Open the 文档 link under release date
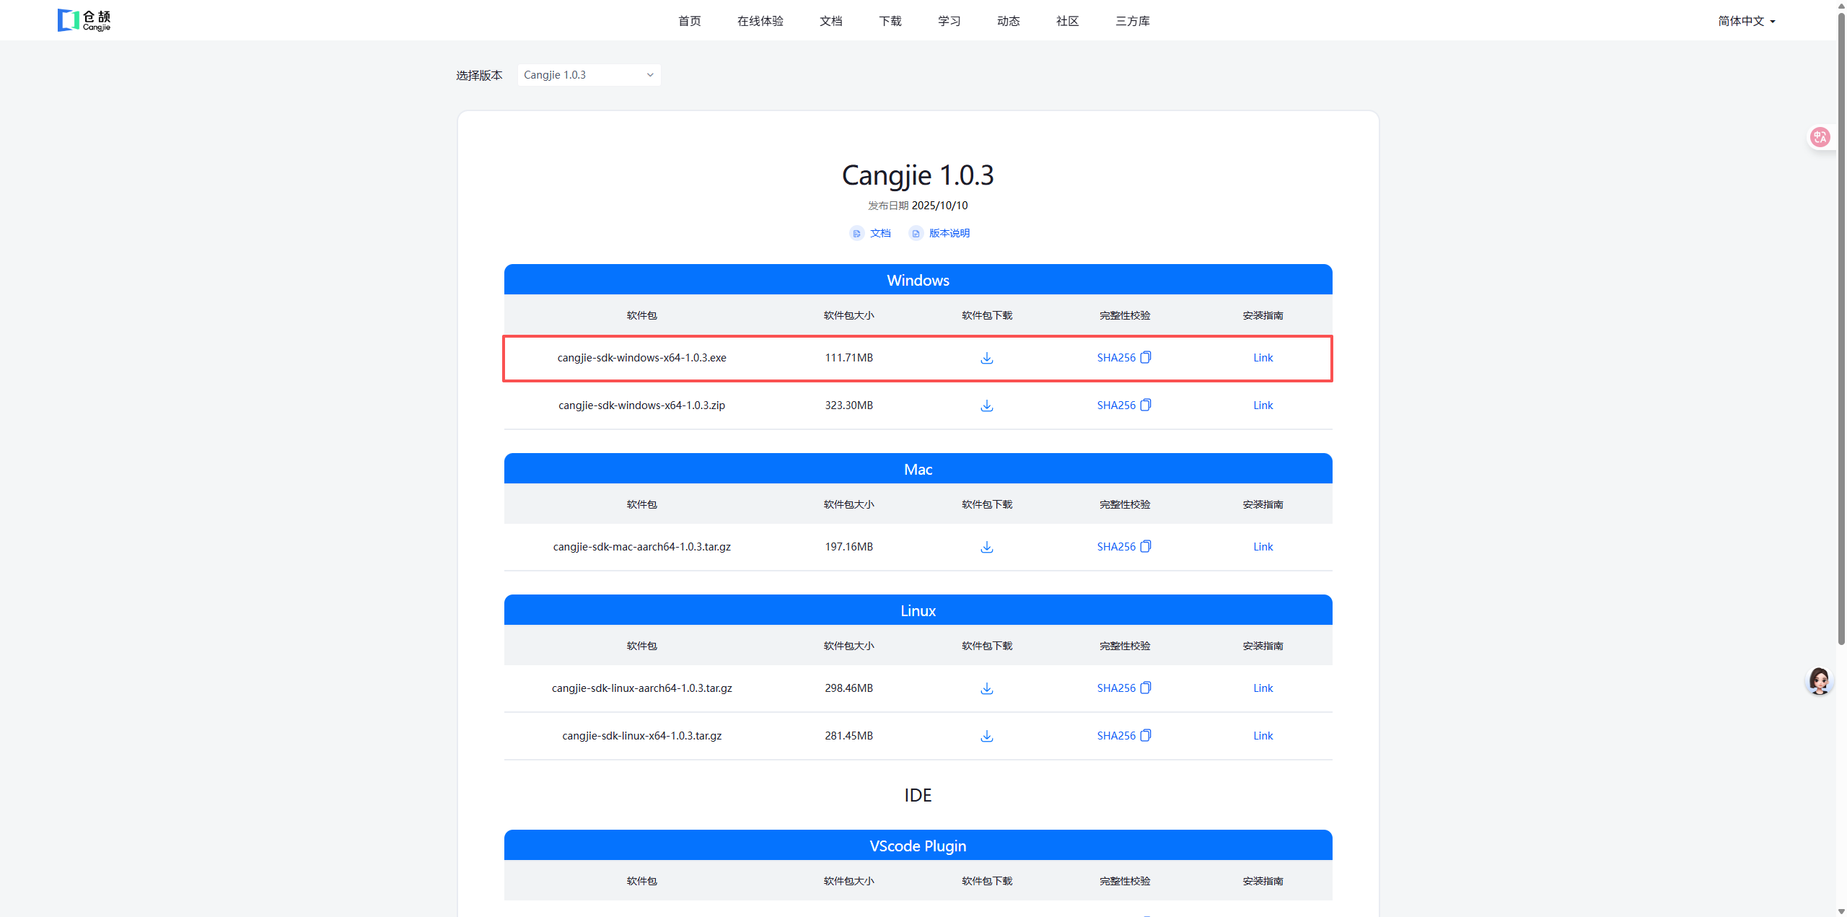Image resolution: width=1847 pixels, height=917 pixels. tap(879, 233)
